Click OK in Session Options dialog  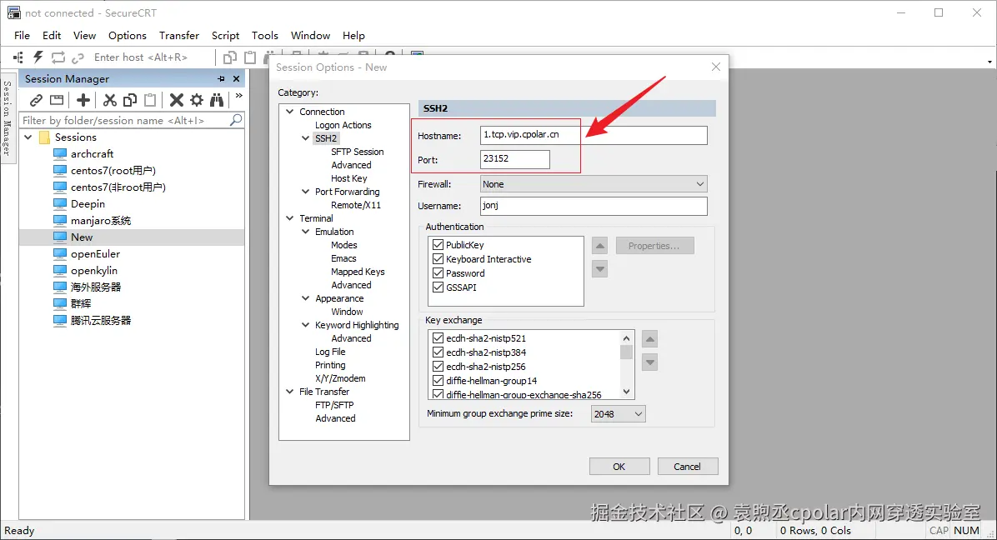619,467
